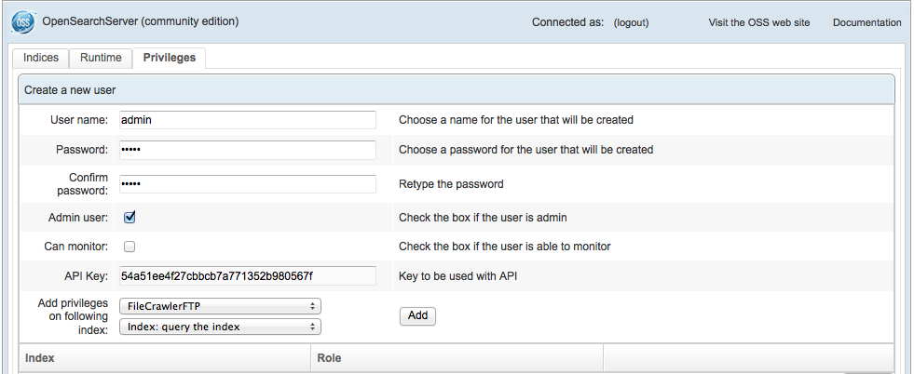Switch to the Indices tab
914x374 pixels.
pos(40,58)
